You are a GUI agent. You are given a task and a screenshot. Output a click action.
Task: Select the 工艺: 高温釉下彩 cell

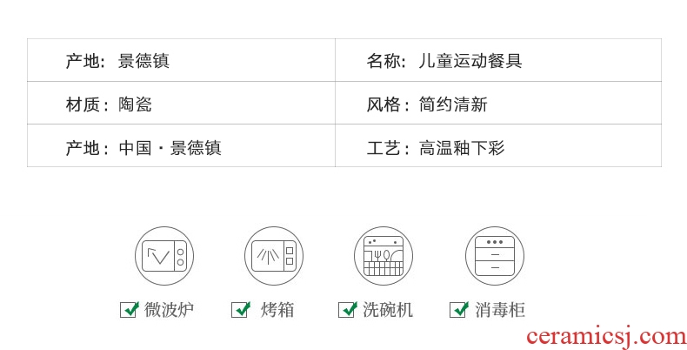pyautogui.click(x=497, y=146)
